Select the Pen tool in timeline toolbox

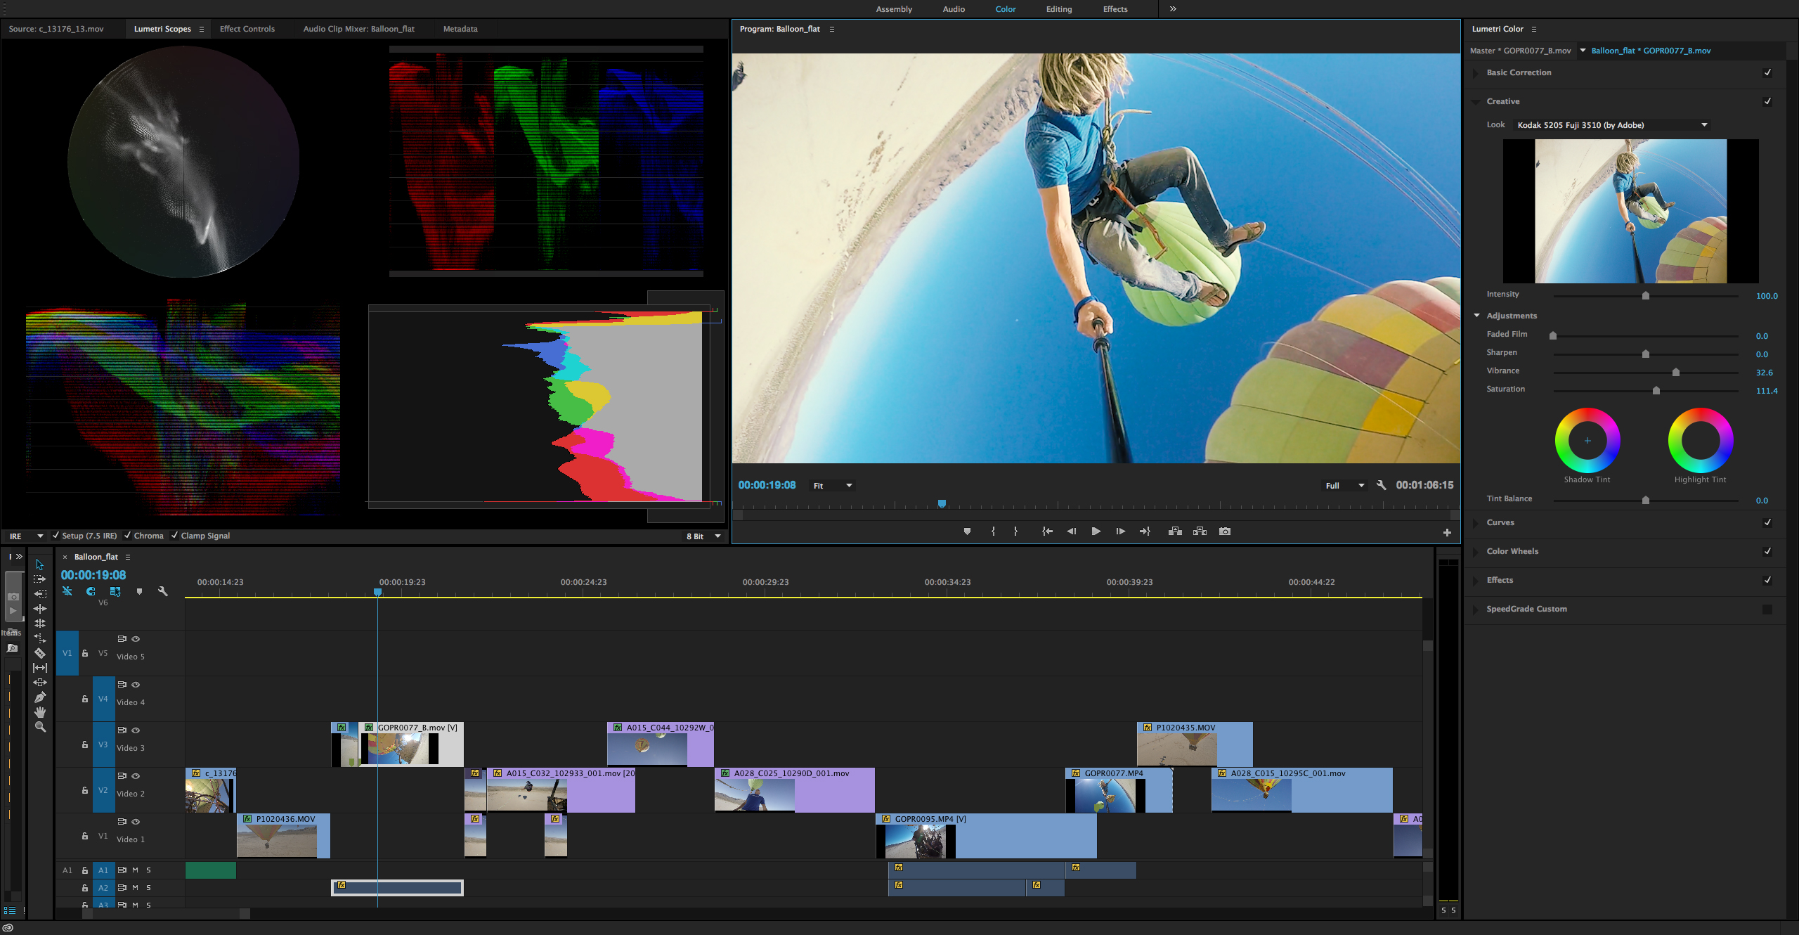pos(40,697)
